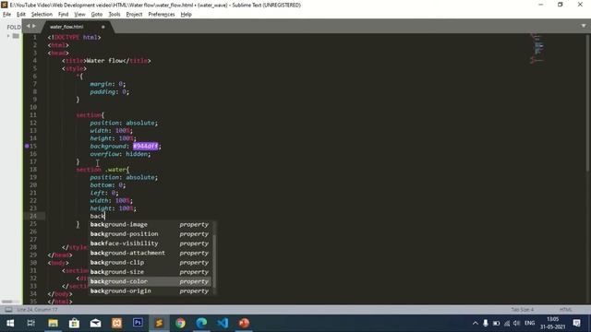
Task: Click the Water flow title text on line 4
Action: 104,61
